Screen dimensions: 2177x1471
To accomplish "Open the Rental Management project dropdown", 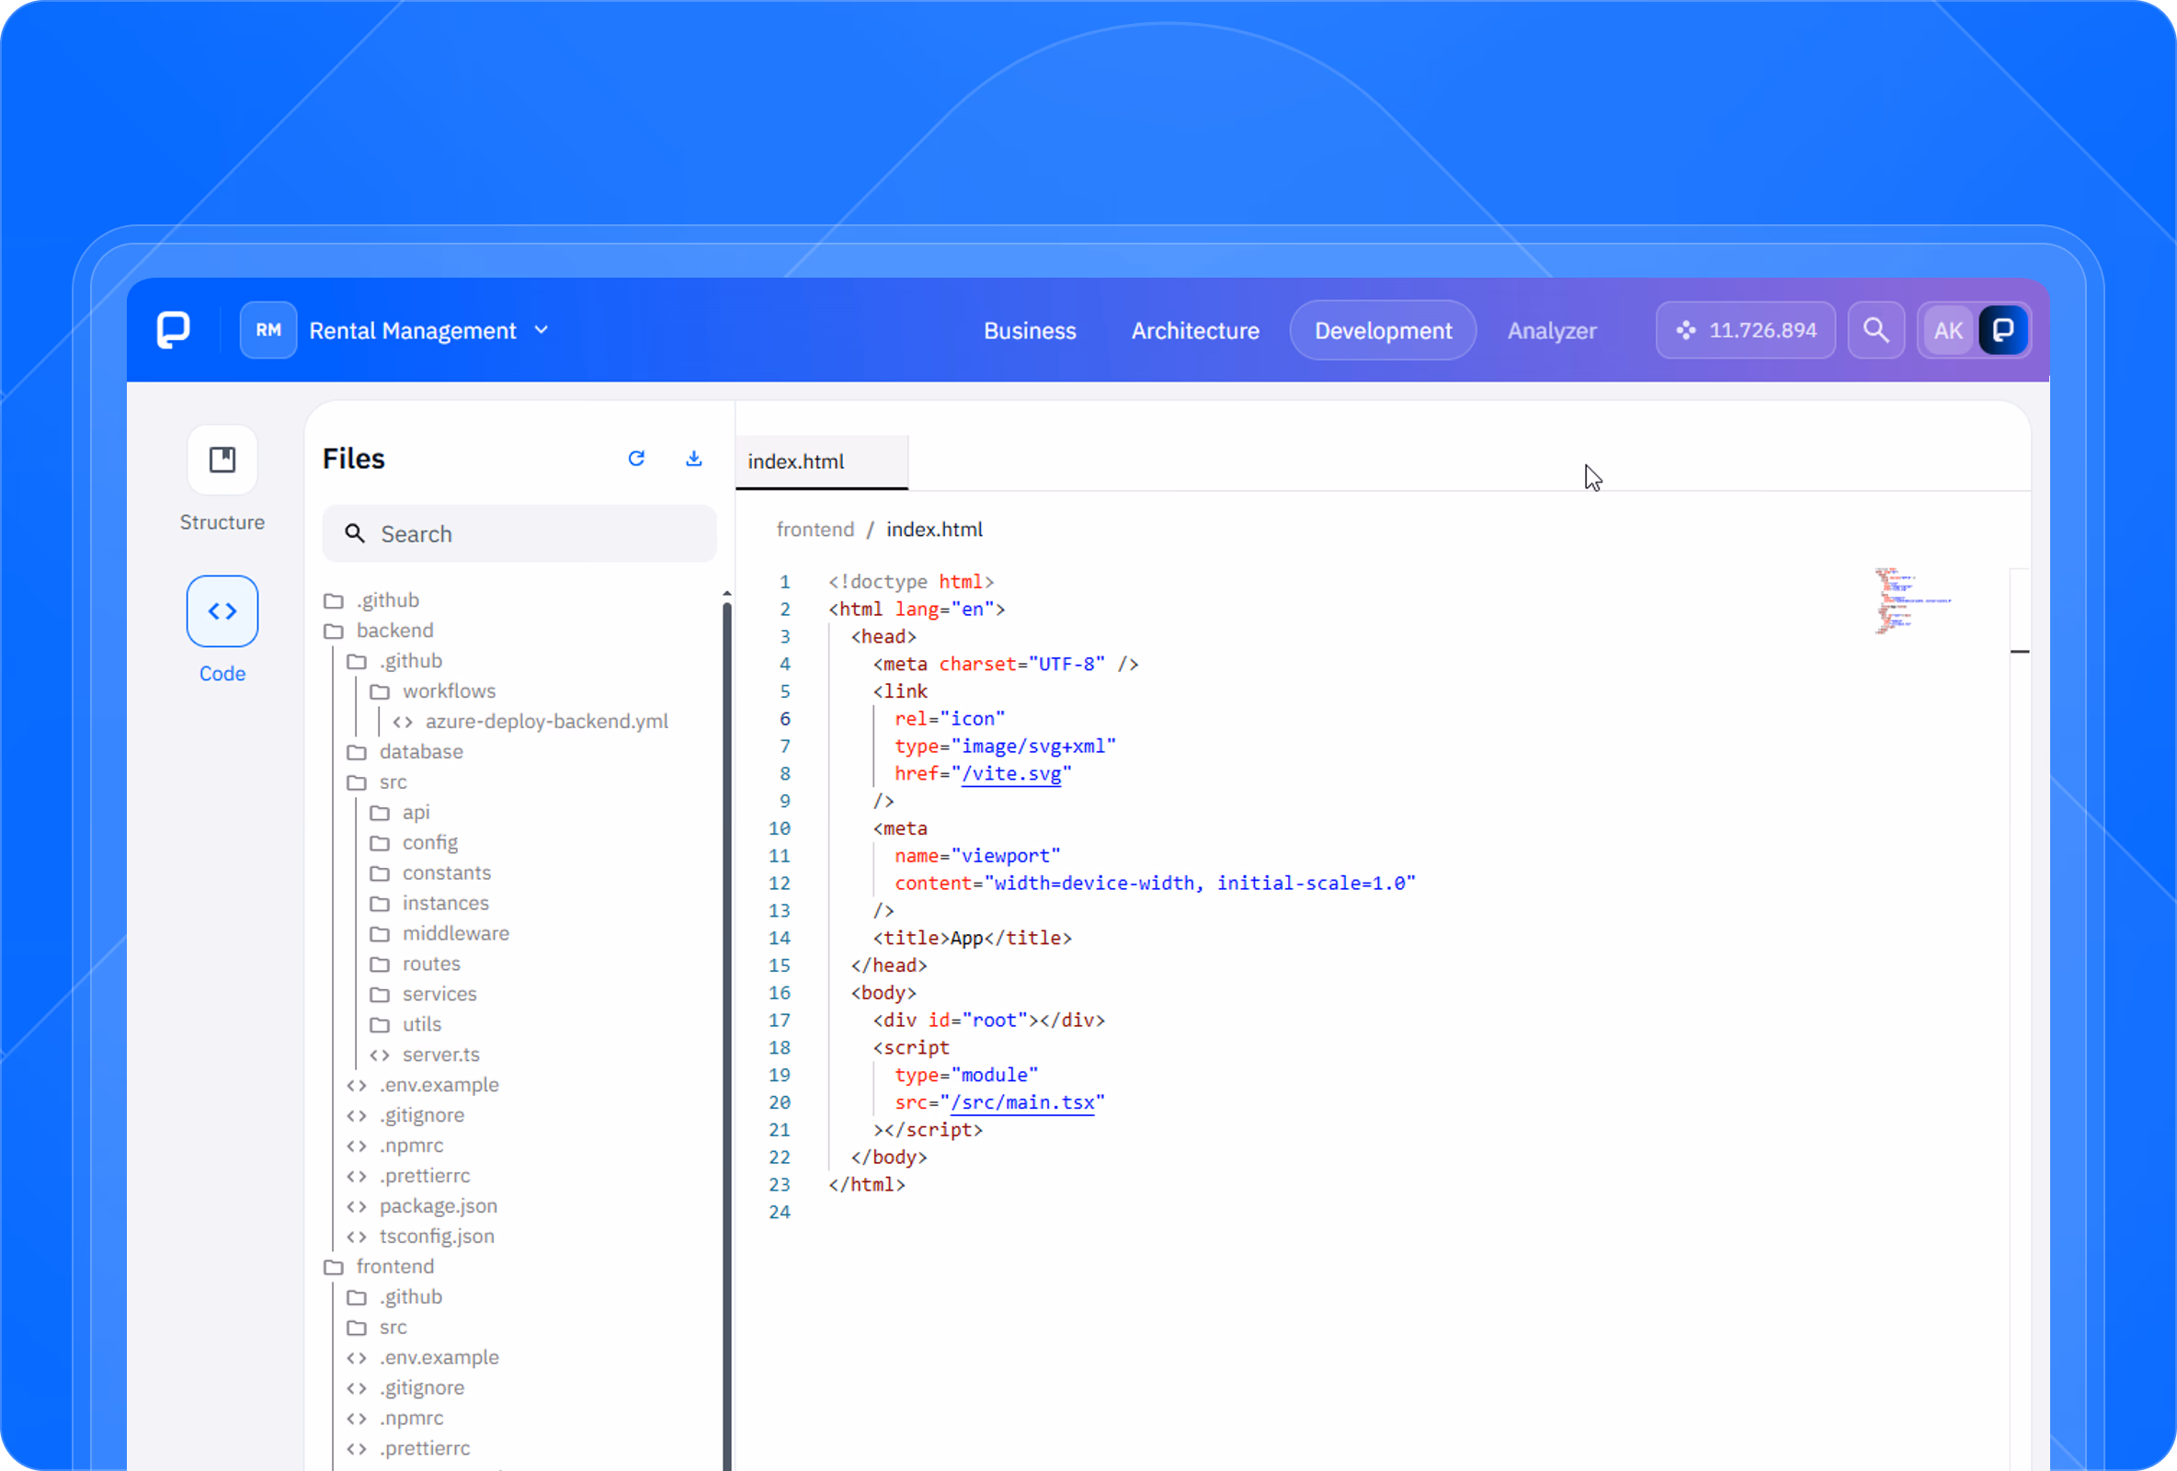I will [428, 331].
